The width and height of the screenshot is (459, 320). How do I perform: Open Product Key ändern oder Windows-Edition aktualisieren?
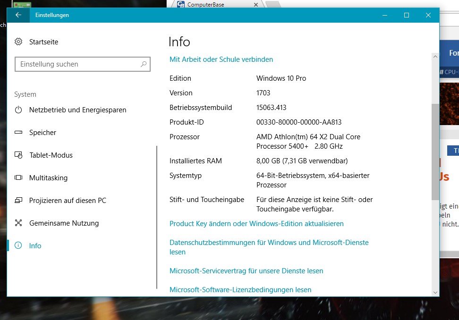pyautogui.click(x=256, y=223)
